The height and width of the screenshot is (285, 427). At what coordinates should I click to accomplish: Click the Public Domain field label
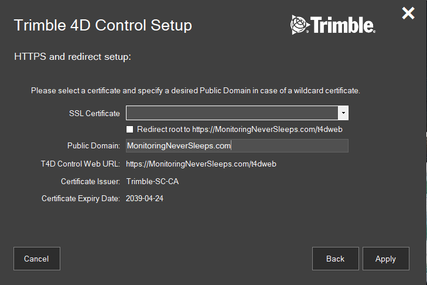(x=94, y=145)
